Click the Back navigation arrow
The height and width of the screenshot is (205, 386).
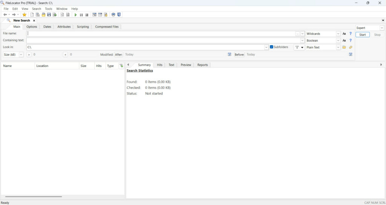(5, 15)
